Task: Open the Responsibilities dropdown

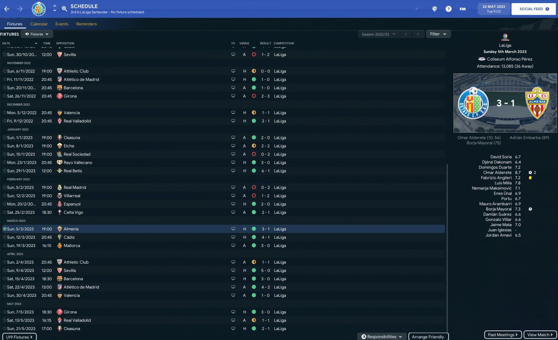Action: click(x=381, y=337)
